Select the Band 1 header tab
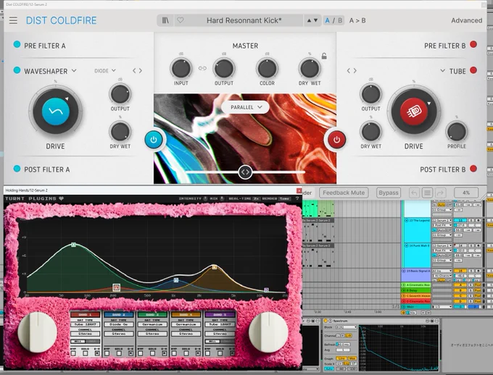 [x=86, y=314]
